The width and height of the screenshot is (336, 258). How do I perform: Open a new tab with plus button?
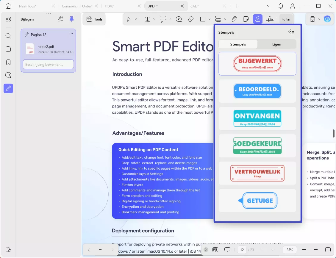237,6
